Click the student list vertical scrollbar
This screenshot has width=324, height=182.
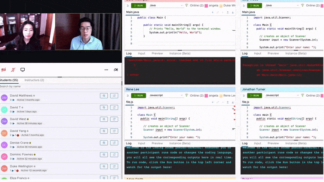pos(122,83)
